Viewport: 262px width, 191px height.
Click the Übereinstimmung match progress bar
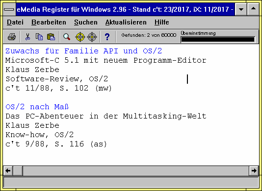pos(218,40)
